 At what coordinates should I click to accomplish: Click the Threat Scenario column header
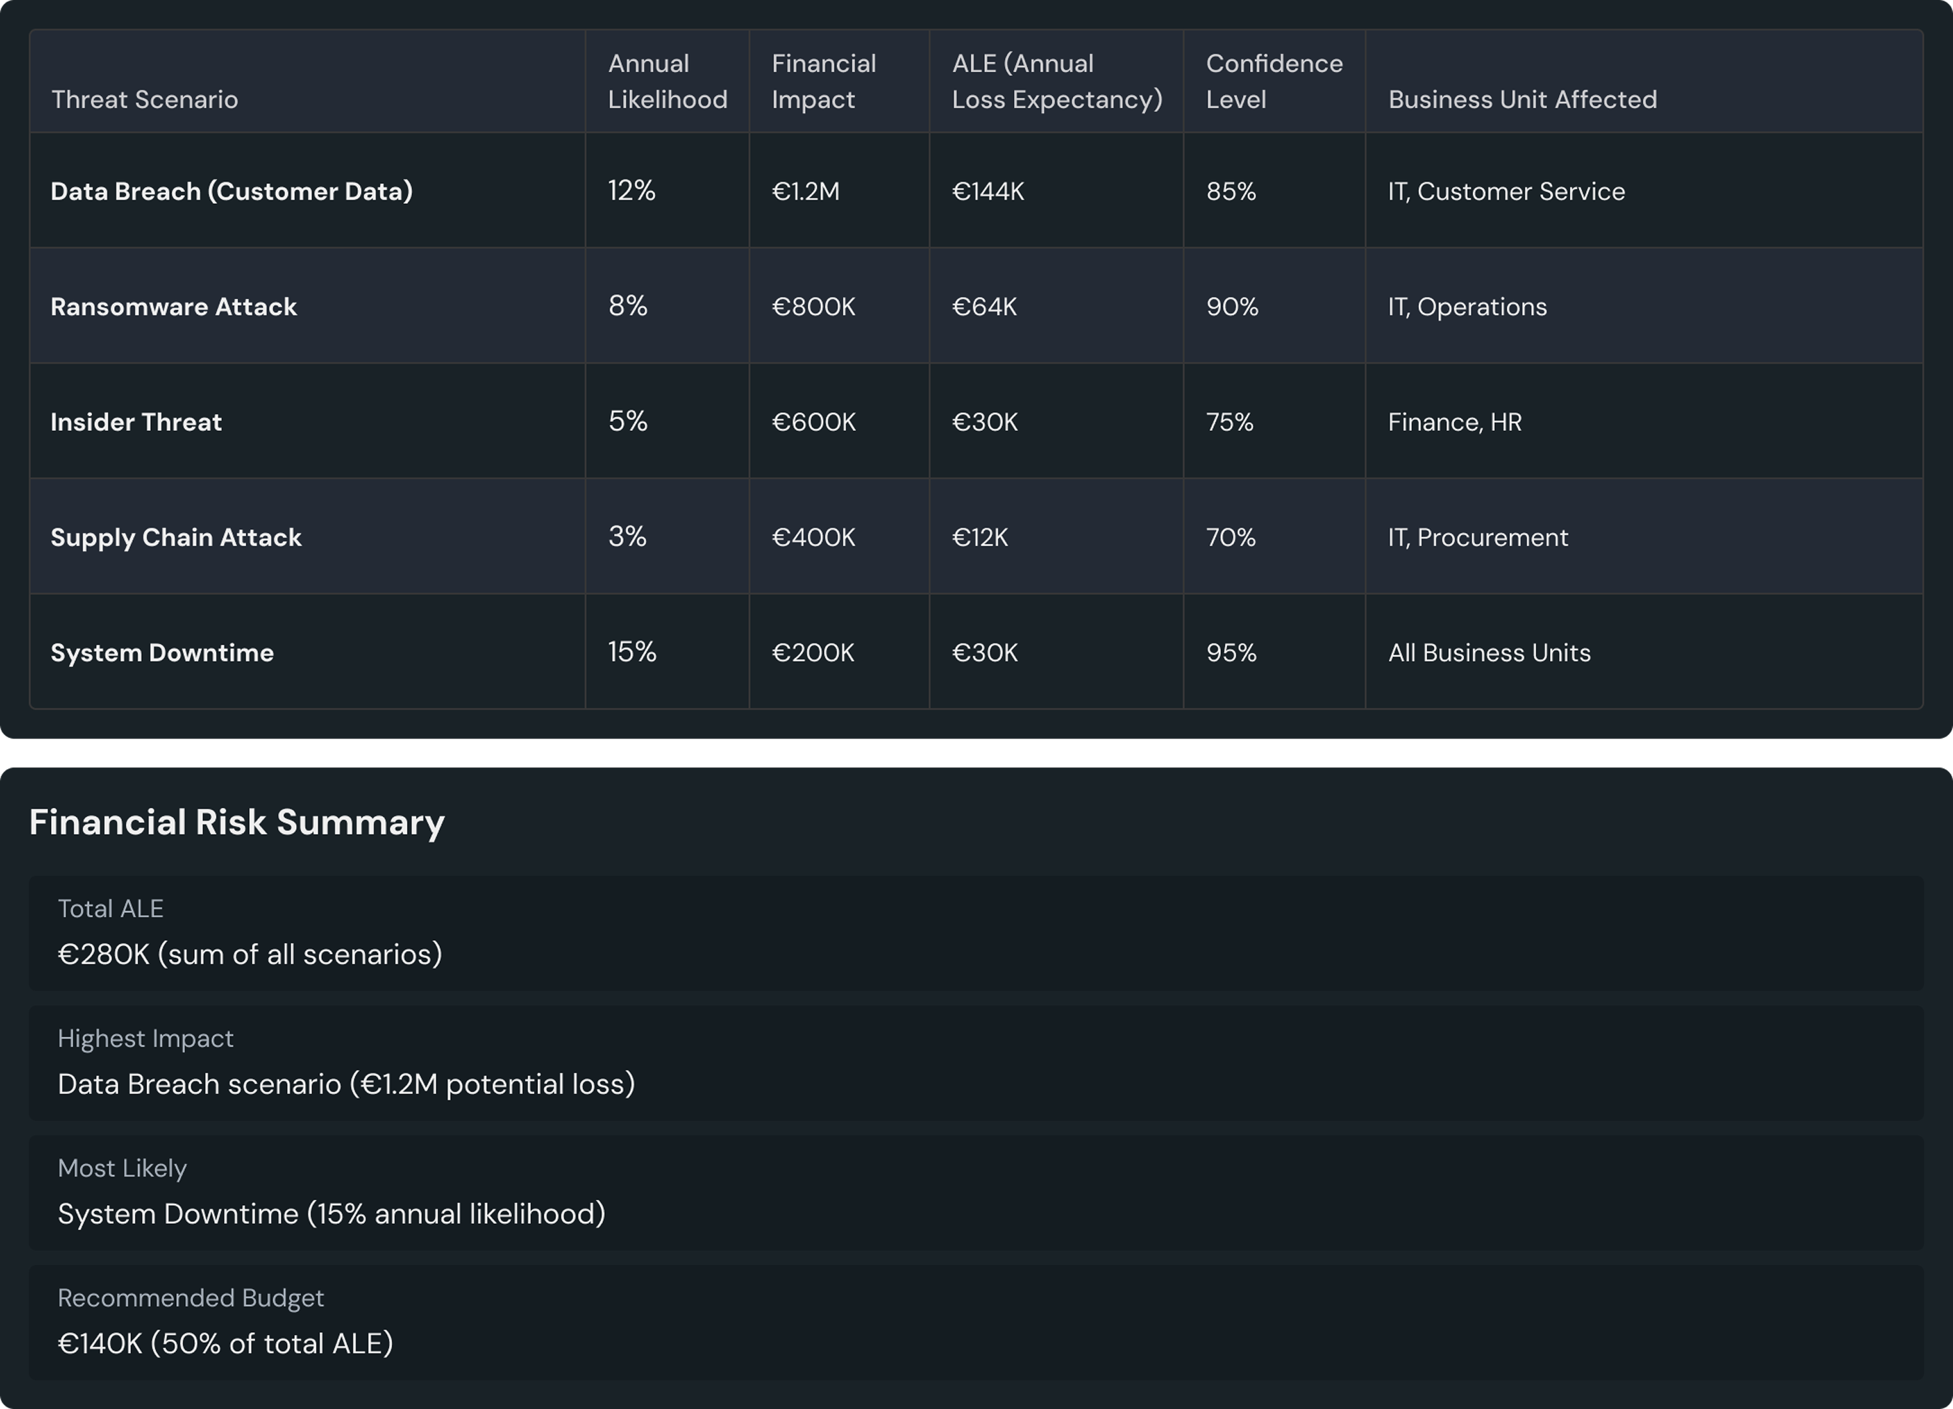click(x=144, y=99)
